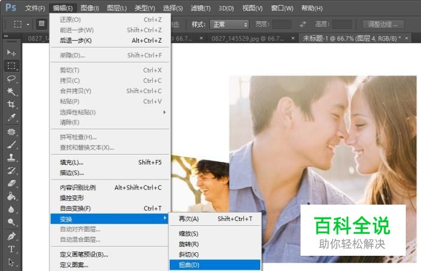
Task: Select the Magic Wand tool
Action: (x=12, y=92)
